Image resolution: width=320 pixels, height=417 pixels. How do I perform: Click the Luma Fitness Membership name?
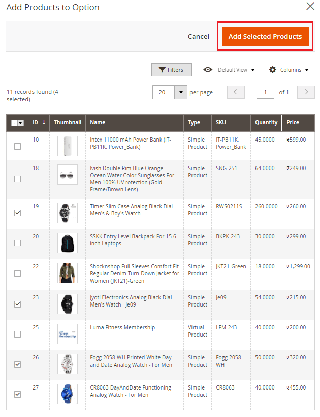122,327
